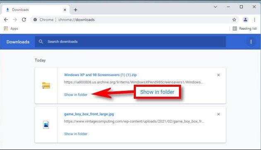Click the vintagecomputing.com source URL
Image resolution: width=261 pixels, height=150 pixels.
coord(134,121)
